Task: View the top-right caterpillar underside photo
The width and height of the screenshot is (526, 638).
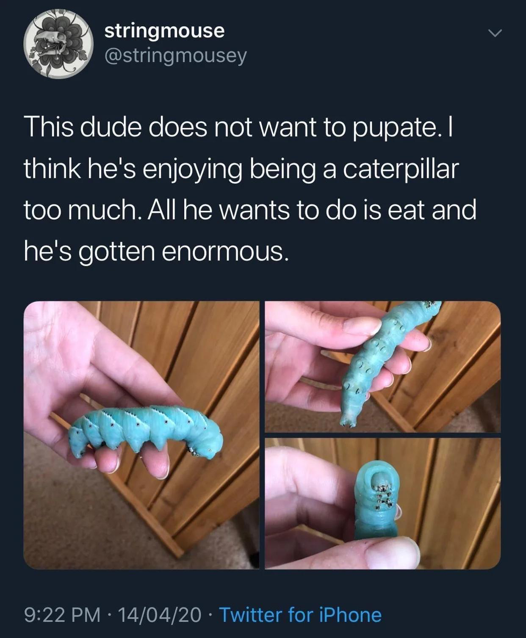Action: coord(382,367)
